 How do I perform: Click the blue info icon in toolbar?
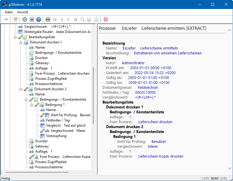(32, 19)
